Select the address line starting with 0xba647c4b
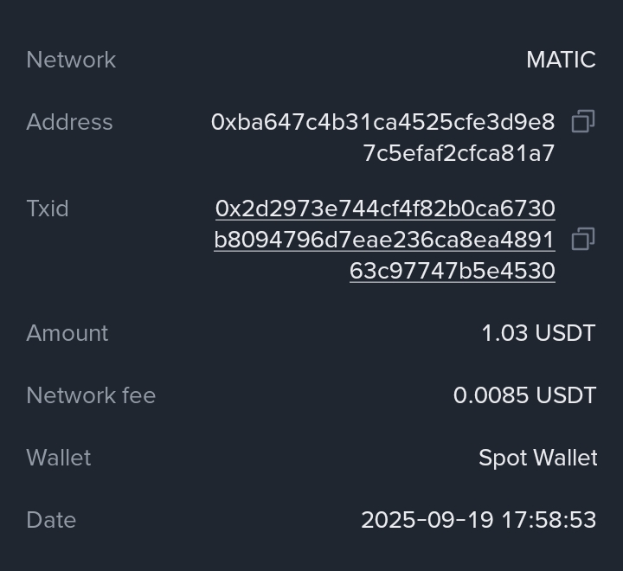 [382, 122]
